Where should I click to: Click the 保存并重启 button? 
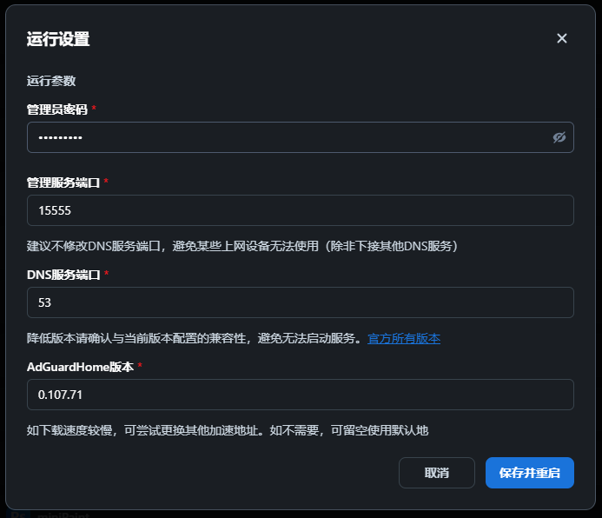529,473
